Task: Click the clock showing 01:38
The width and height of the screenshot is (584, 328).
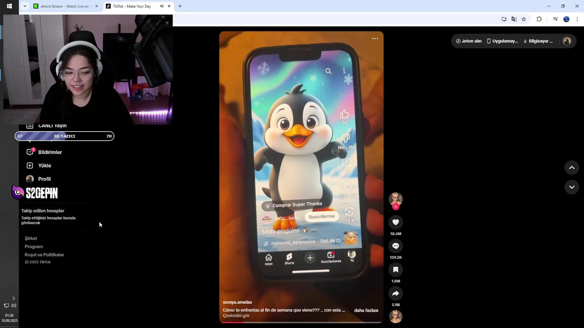Action: click(x=9, y=315)
